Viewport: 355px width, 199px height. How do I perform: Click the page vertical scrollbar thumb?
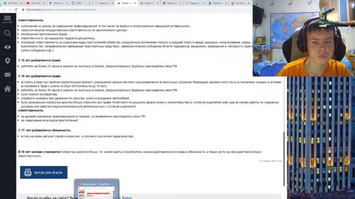[x=284, y=159]
